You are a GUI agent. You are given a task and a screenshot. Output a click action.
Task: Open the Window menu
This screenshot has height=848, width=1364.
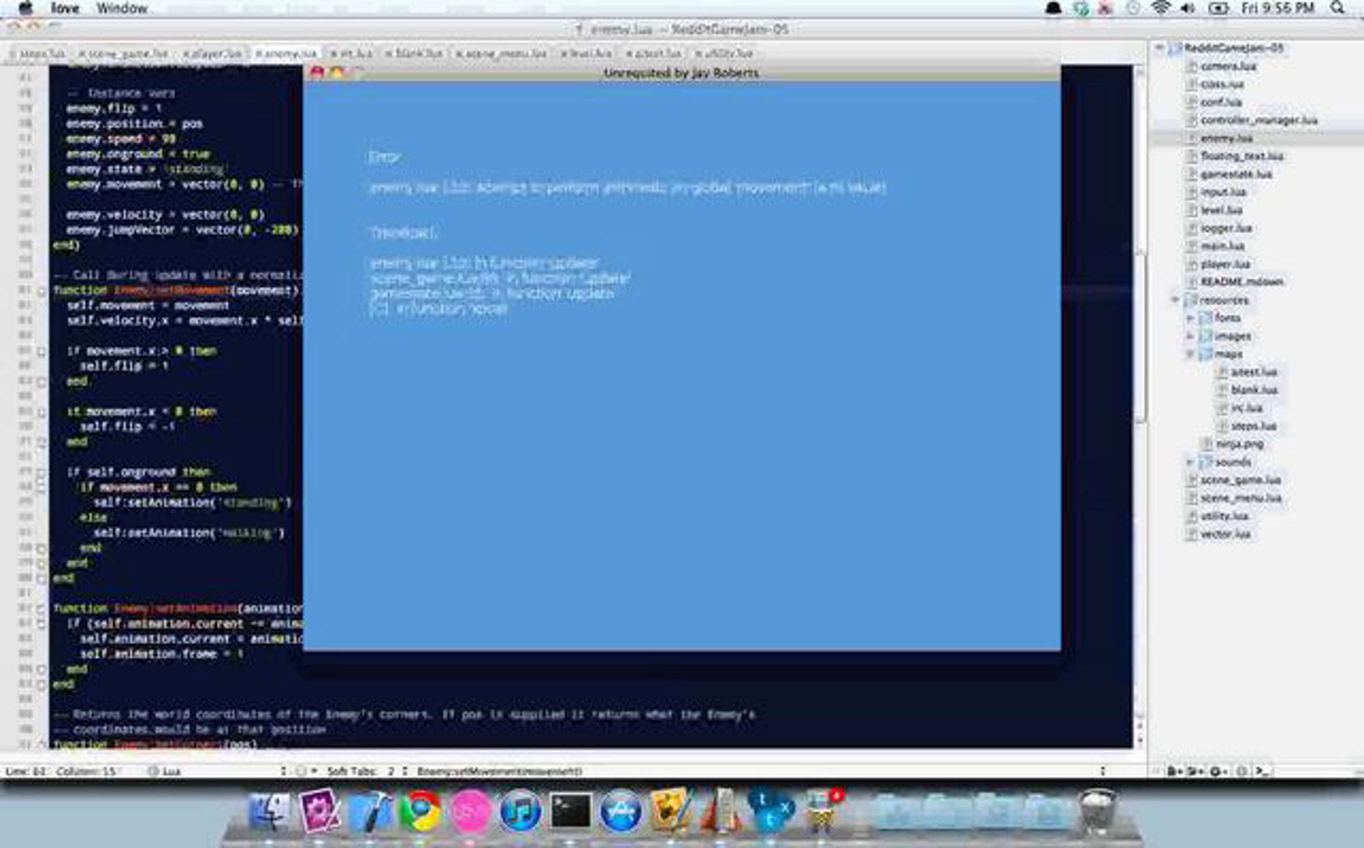click(122, 8)
